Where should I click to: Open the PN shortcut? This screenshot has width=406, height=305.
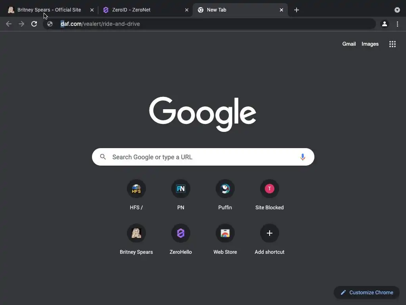coord(181,195)
